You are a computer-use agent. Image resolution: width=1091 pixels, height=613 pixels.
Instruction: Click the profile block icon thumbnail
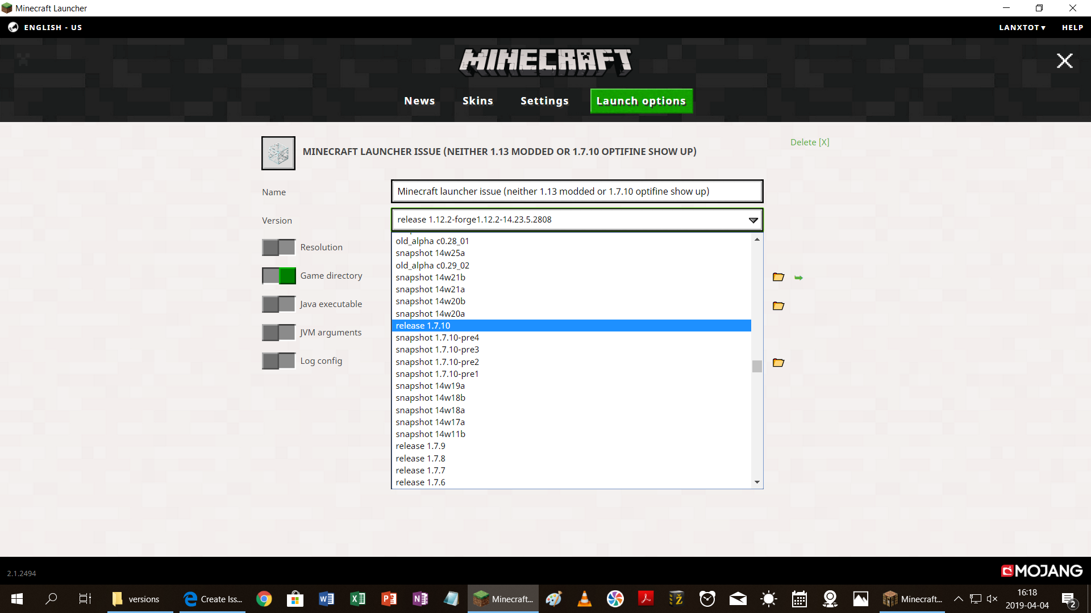point(278,153)
